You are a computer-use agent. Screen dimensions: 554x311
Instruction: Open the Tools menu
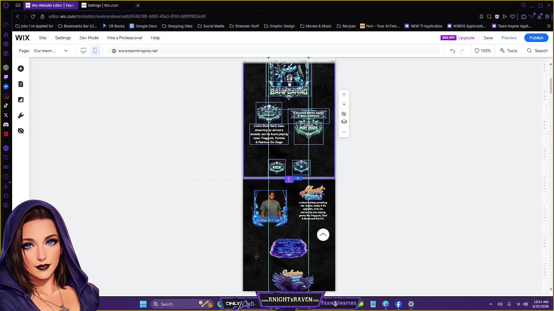click(509, 51)
